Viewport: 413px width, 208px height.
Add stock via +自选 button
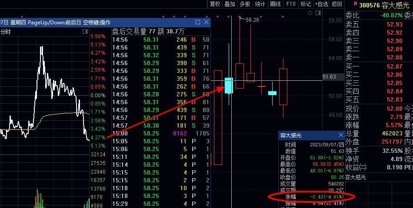pyautogui.click(x=321, y=4)
